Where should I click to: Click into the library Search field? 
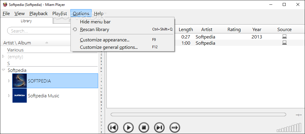pos(39,31)
